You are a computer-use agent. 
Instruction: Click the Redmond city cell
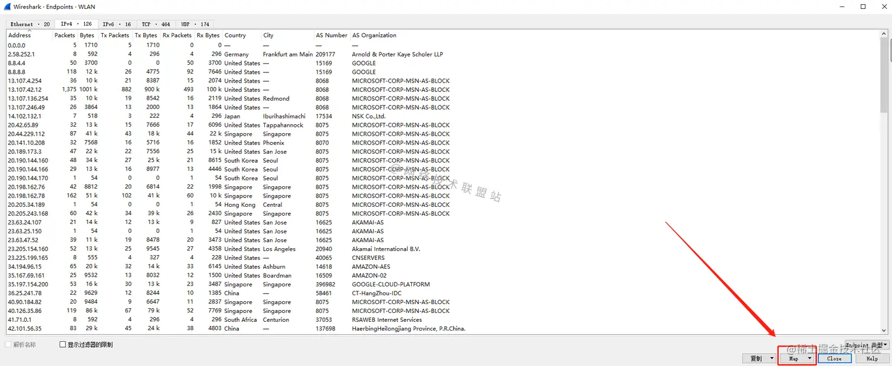click(276, 98)
